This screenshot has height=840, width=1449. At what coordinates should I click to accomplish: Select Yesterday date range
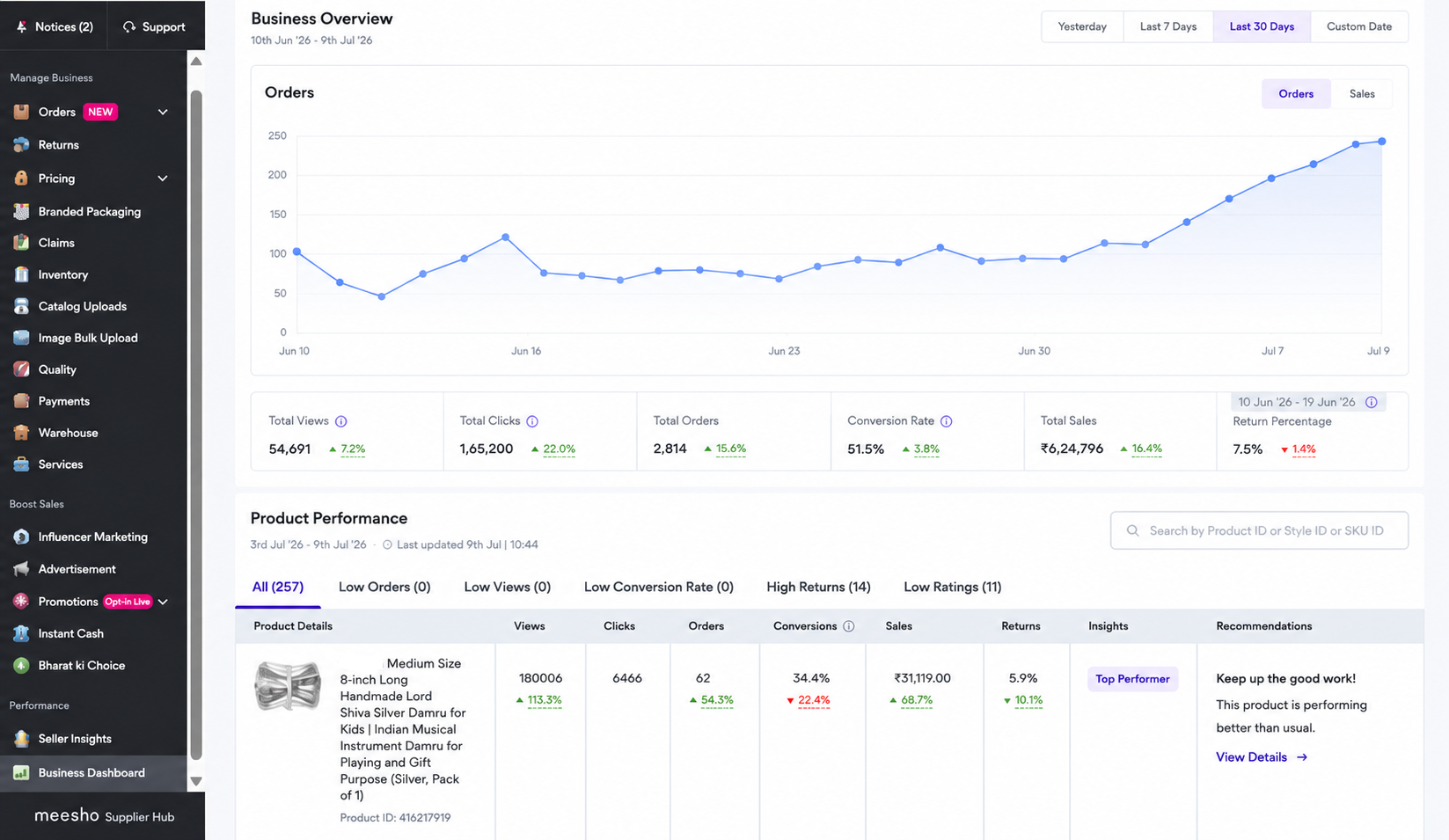tap(1082, 26)
